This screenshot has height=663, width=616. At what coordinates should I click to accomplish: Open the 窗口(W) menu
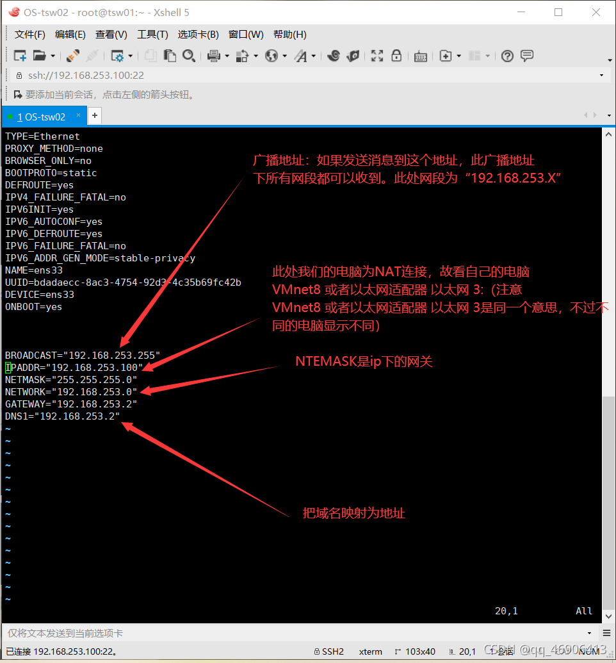pos(246,34)
